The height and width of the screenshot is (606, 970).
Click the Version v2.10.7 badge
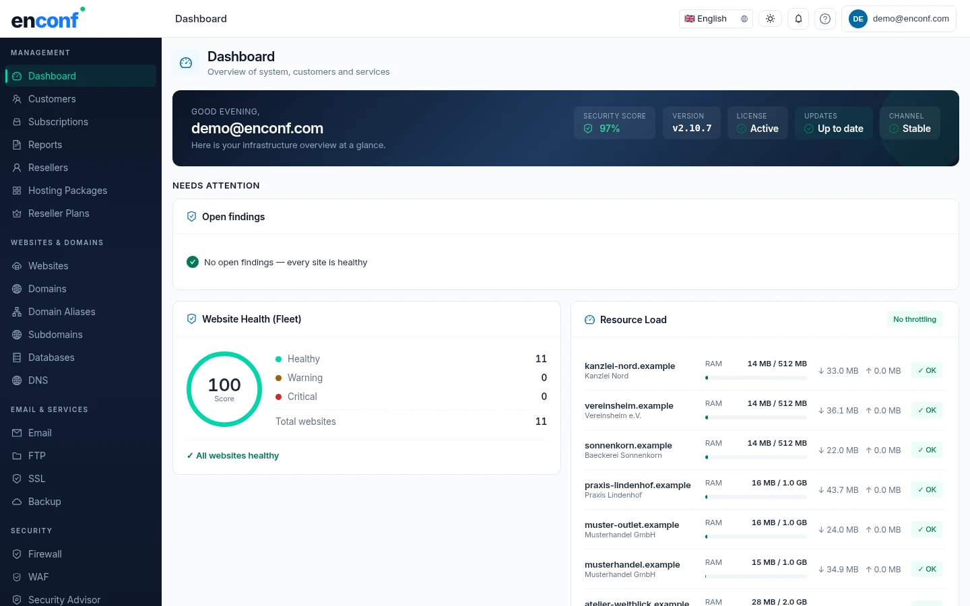[x=692, y=123]
